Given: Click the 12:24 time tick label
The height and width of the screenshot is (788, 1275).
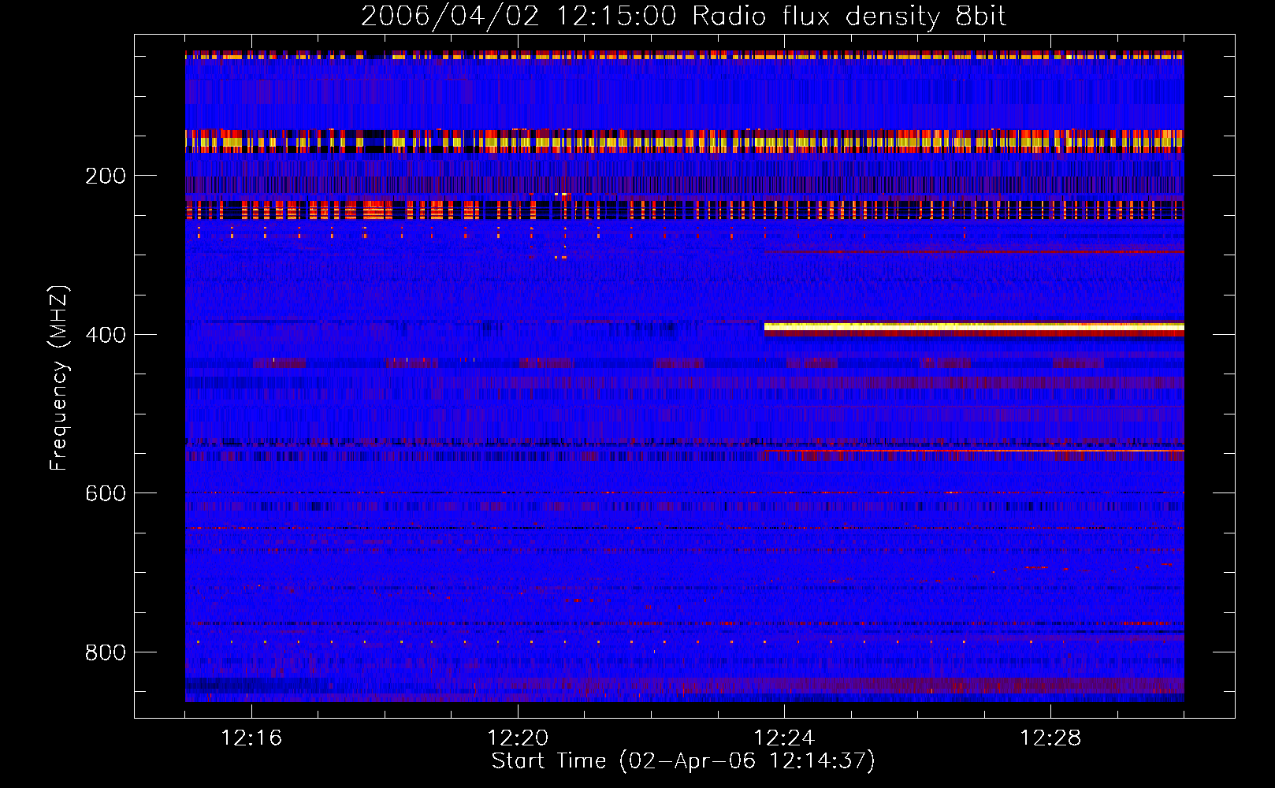Looking at the screenshot, I should click(784, 738).
